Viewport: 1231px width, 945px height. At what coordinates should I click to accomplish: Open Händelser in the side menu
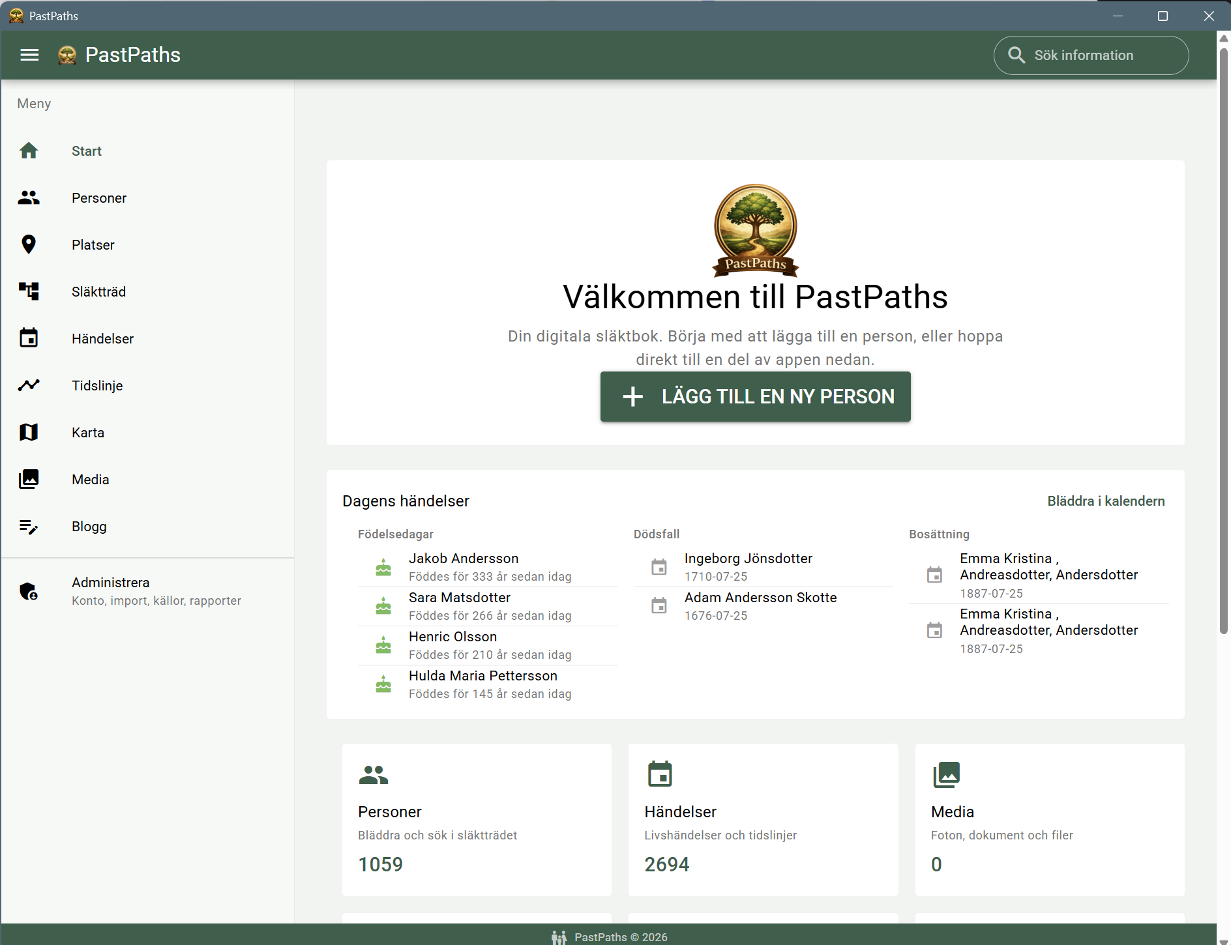[x=147, y=339]
